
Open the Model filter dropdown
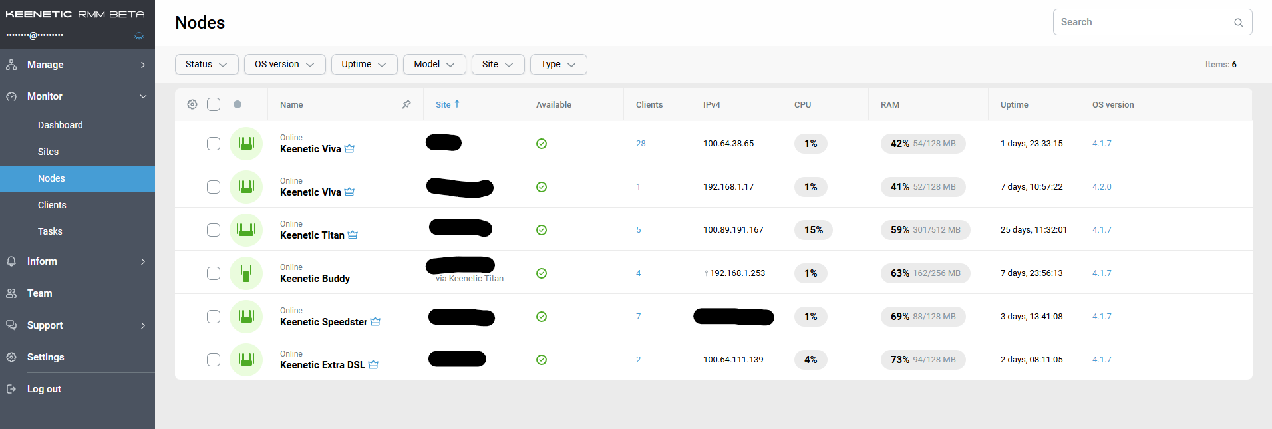(434, 65)
